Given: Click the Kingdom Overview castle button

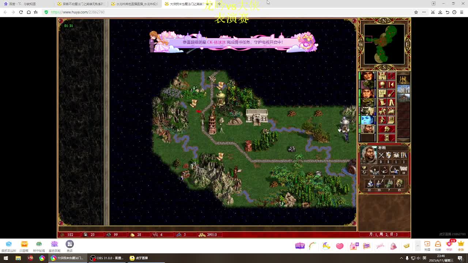Looking at the screenshot, I should click(382, 76).
